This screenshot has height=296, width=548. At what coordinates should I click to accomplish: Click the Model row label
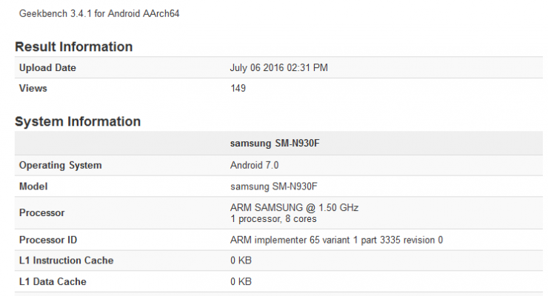click(33, 186)
